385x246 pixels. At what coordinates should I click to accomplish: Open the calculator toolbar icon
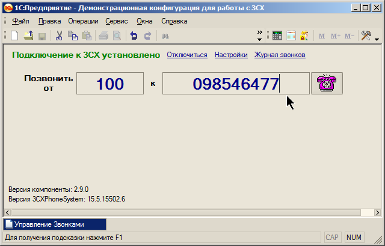coord(277,36)
